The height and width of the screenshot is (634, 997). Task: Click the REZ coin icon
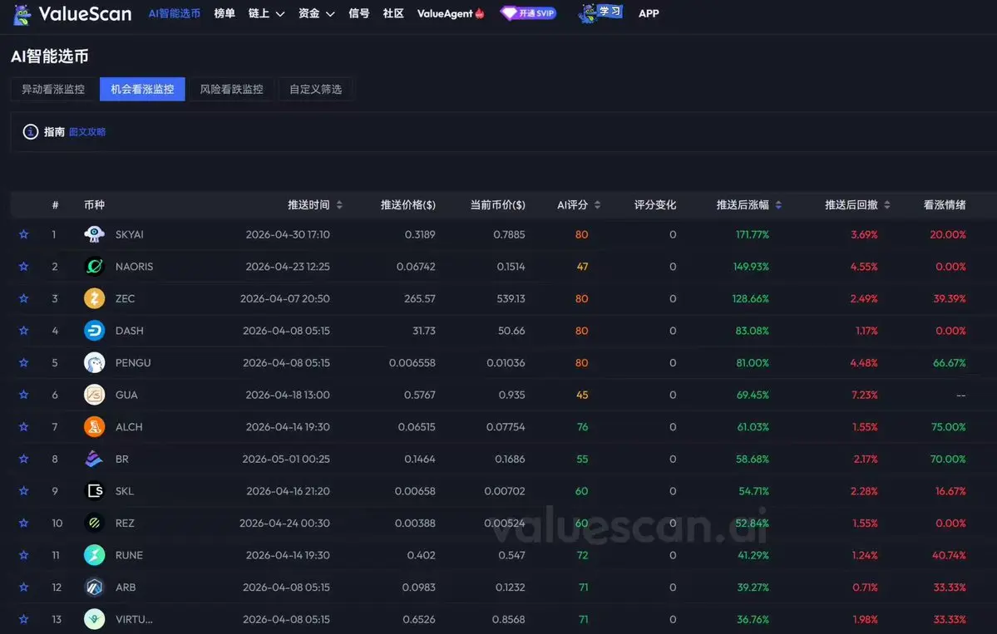(x=94, y=523)
